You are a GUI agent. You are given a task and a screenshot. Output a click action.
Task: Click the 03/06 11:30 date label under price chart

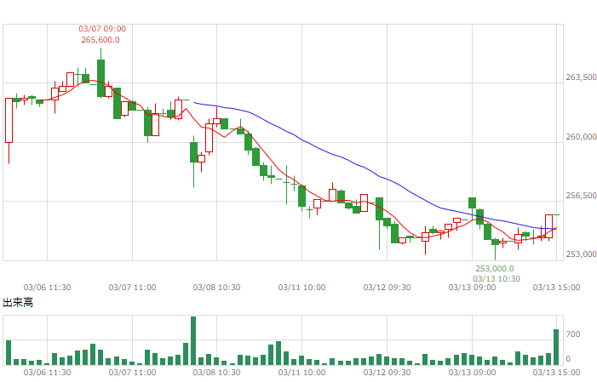coord(47,288)
